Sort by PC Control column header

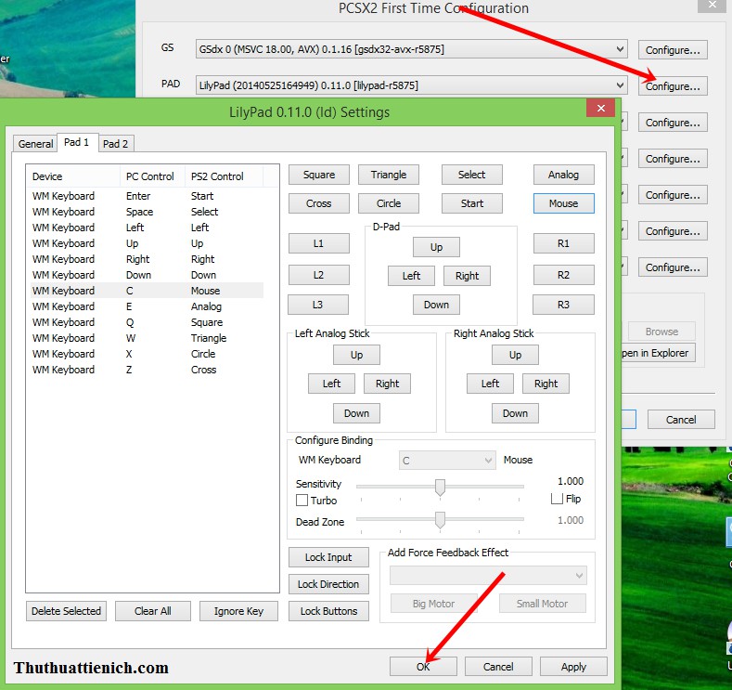click(152, 176)
